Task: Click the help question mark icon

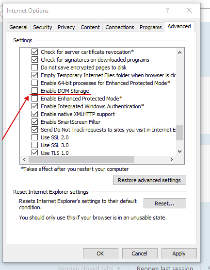Action: click(167, 10)
